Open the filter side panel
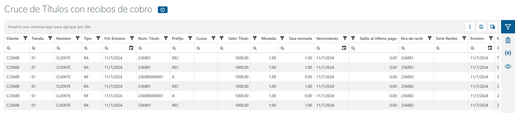This screenshot has width=515, height=113. (x=508, y=27)
